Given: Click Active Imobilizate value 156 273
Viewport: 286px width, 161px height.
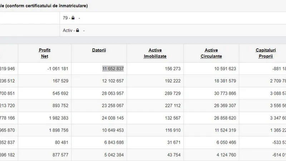Looking at the screenshot, I should [x=173, y=69].
